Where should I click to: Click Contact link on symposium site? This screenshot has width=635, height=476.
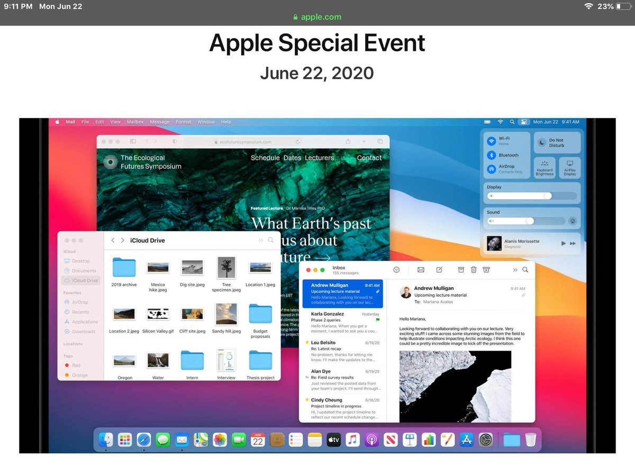[x=369, y=158]
